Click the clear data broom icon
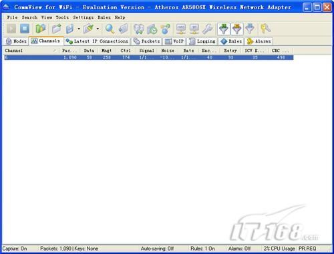This screenshot has height=254, width=334. (x=88, y=29)
